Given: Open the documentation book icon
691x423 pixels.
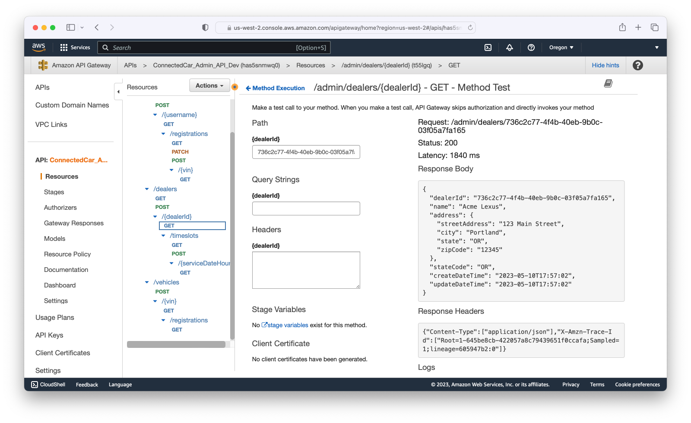Looking at the screenshot, I should click(608, 83).
